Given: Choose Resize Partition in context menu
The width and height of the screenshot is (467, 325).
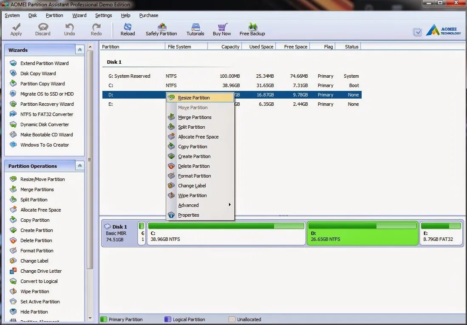Looking at the screenshot, I should [x=200, y=98].
